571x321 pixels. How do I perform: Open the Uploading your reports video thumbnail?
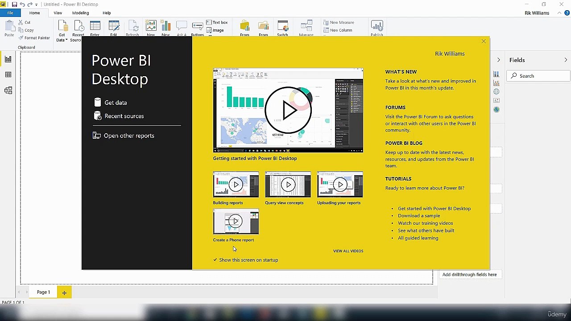pyautogui.click(x=340, y=185)
